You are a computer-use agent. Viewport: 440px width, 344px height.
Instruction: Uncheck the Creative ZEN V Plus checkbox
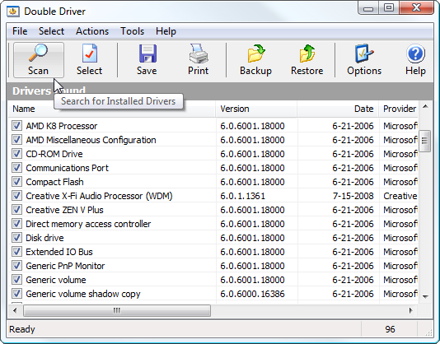coord(16,210)
